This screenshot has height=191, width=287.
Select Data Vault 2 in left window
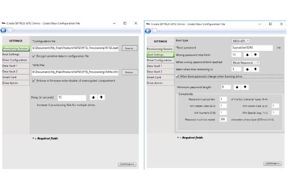(16, 71)
